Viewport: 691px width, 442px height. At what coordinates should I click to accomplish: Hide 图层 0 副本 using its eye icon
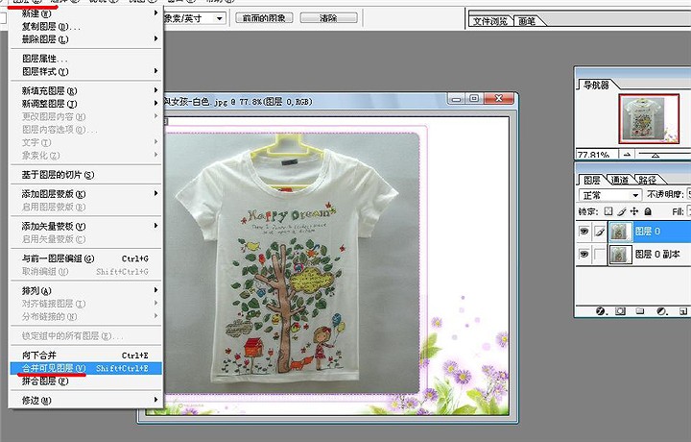(584, 254)
